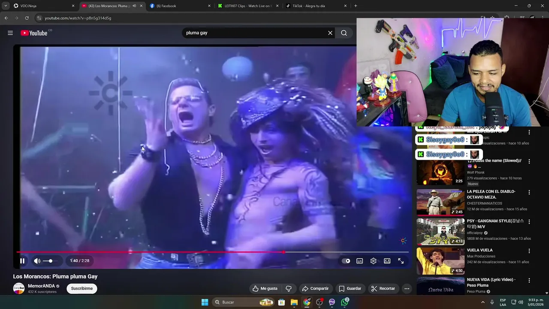The height and width of the screenshot is (309, 549).
Task: Click the taskbar Buscar search box
Action: [244, 302]
